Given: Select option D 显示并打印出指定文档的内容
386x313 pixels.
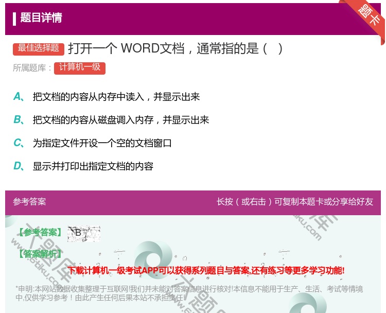Looking at the screenshot, I should coord(83,166).
